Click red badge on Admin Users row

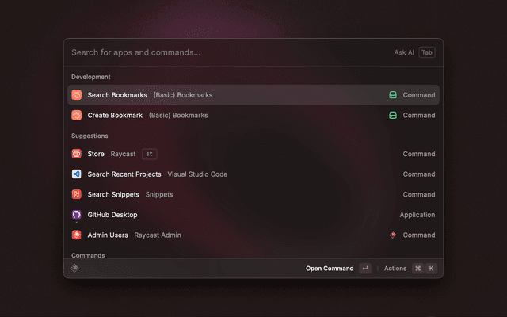(392, 235)
